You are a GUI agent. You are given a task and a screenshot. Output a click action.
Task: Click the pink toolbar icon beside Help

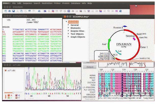[x=117, y=11]
